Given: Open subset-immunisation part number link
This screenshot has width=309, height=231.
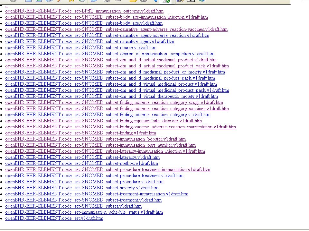Looking at the screenshot, I should point(100,145).
